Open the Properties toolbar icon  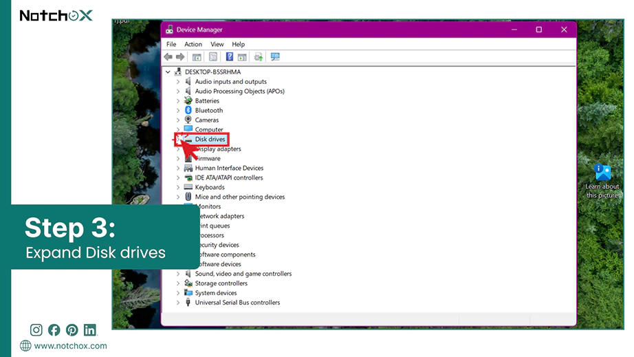(213, 57)
